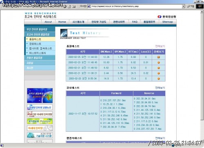Open the 차세대 인터넷 교환노드 banner
Image resolution: width=204 pixels, height=148 pixels.
click(40, 107)
